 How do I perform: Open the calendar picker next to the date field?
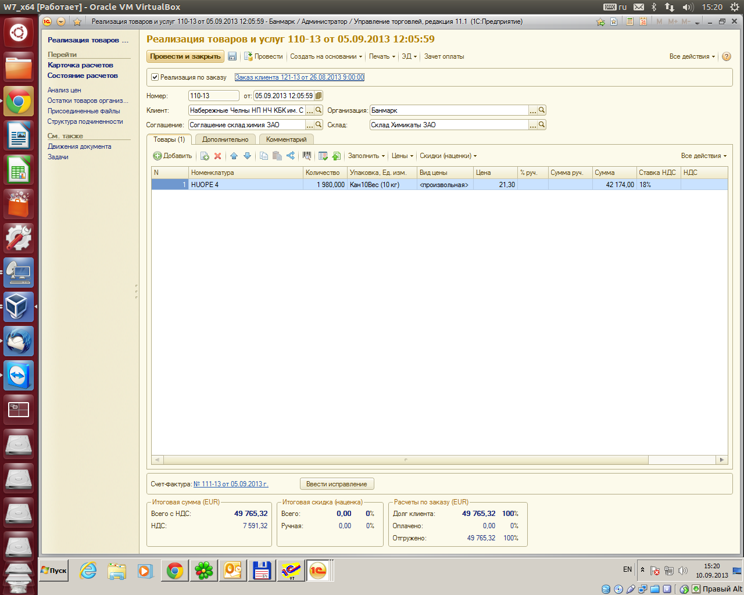319,96
